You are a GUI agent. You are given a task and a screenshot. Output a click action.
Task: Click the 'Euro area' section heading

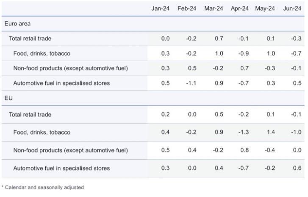pos(17,24)
